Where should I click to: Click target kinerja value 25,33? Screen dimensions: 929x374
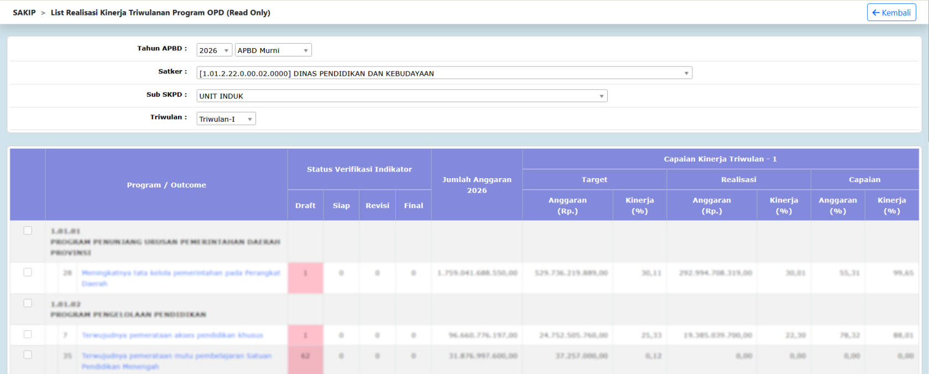[x=651, y=335]
